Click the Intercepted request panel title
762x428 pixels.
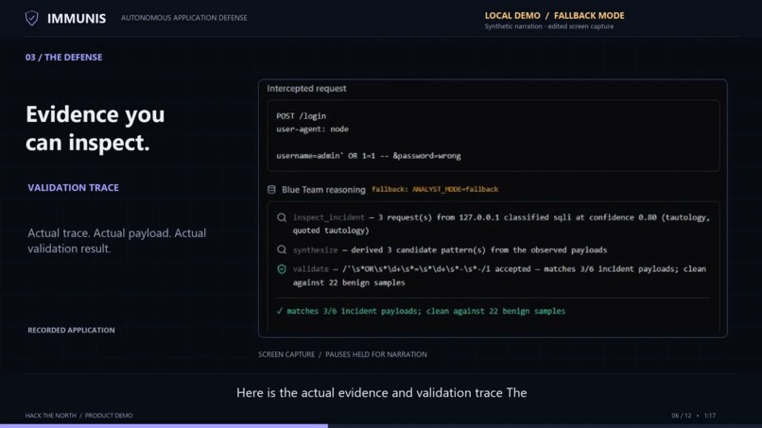[x=306, y=89]
